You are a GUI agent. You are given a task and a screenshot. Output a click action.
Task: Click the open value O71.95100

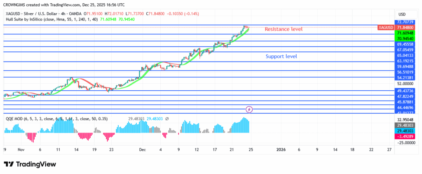coord(94,14)
